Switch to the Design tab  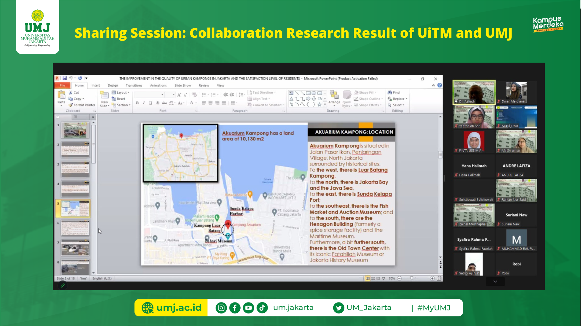click(113, 86)
